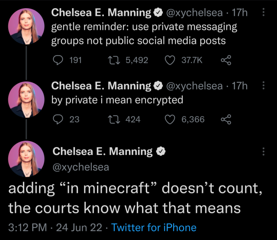Image resolution: width=277 pixels, height=240 pixels.
Task: Like the 'by private i mean encrypted' tweet
Action: coord(170,119)
